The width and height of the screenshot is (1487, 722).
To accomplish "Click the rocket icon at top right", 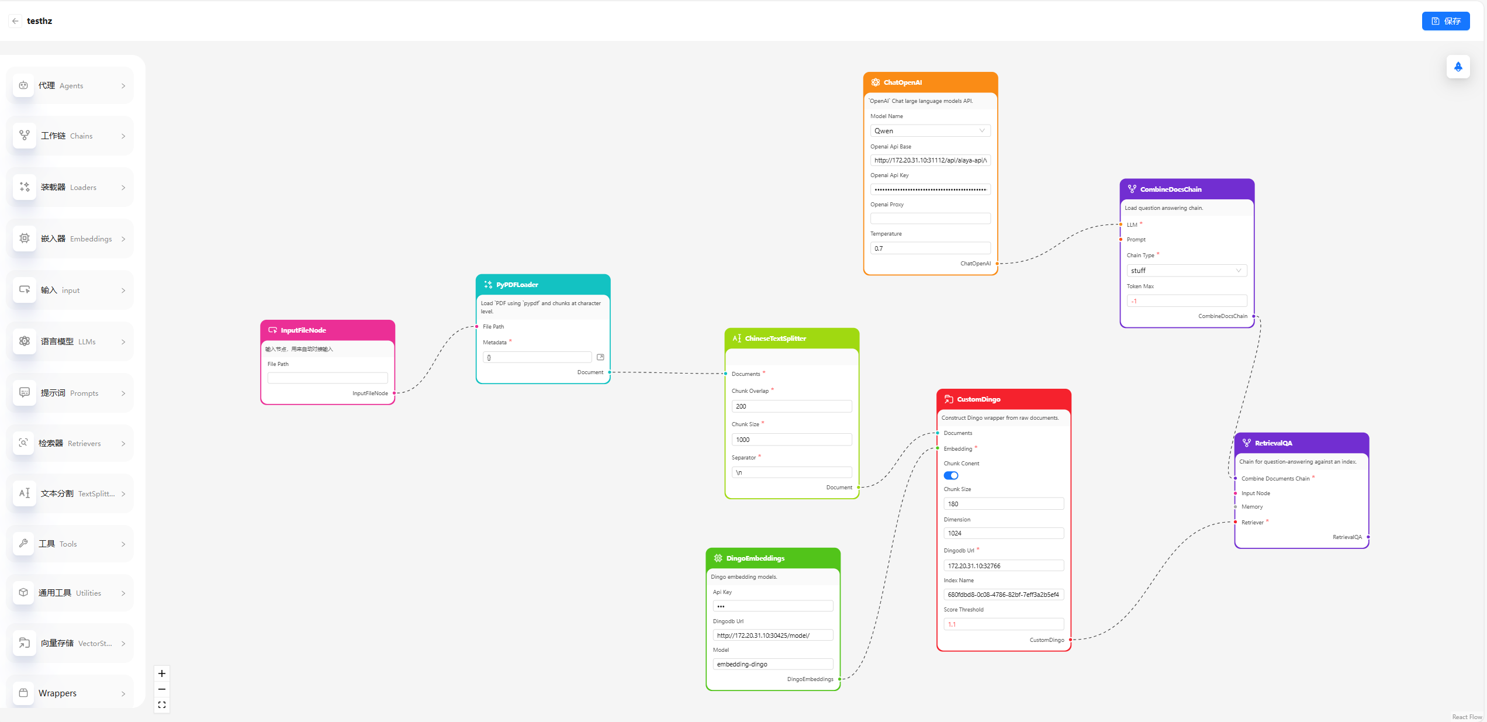I will point(1458,67).
